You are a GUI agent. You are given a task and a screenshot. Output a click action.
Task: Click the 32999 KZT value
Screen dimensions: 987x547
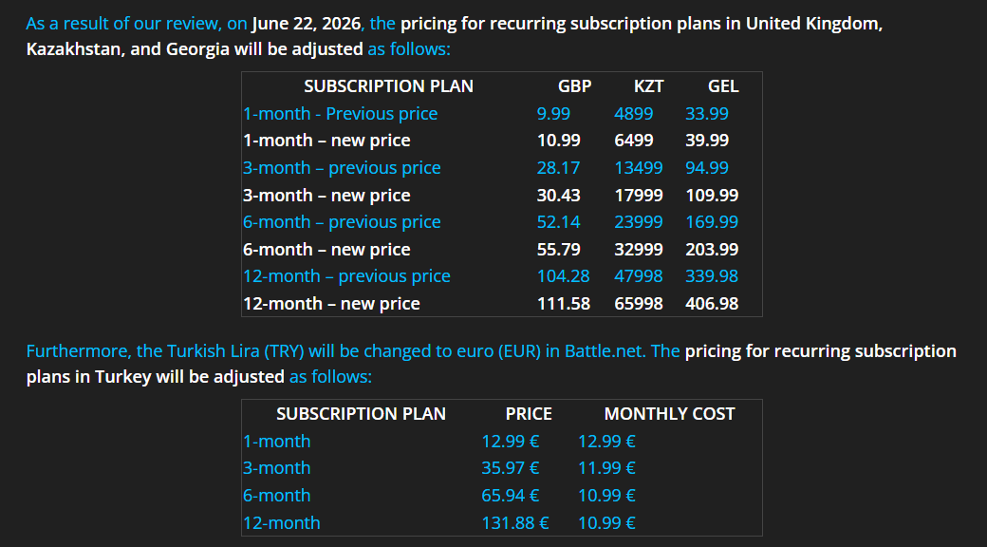tap(639, 250)
